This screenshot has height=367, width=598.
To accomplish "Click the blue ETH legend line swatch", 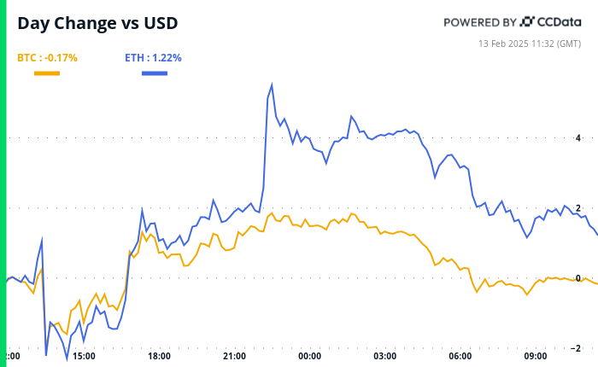I will coord(155,73).
